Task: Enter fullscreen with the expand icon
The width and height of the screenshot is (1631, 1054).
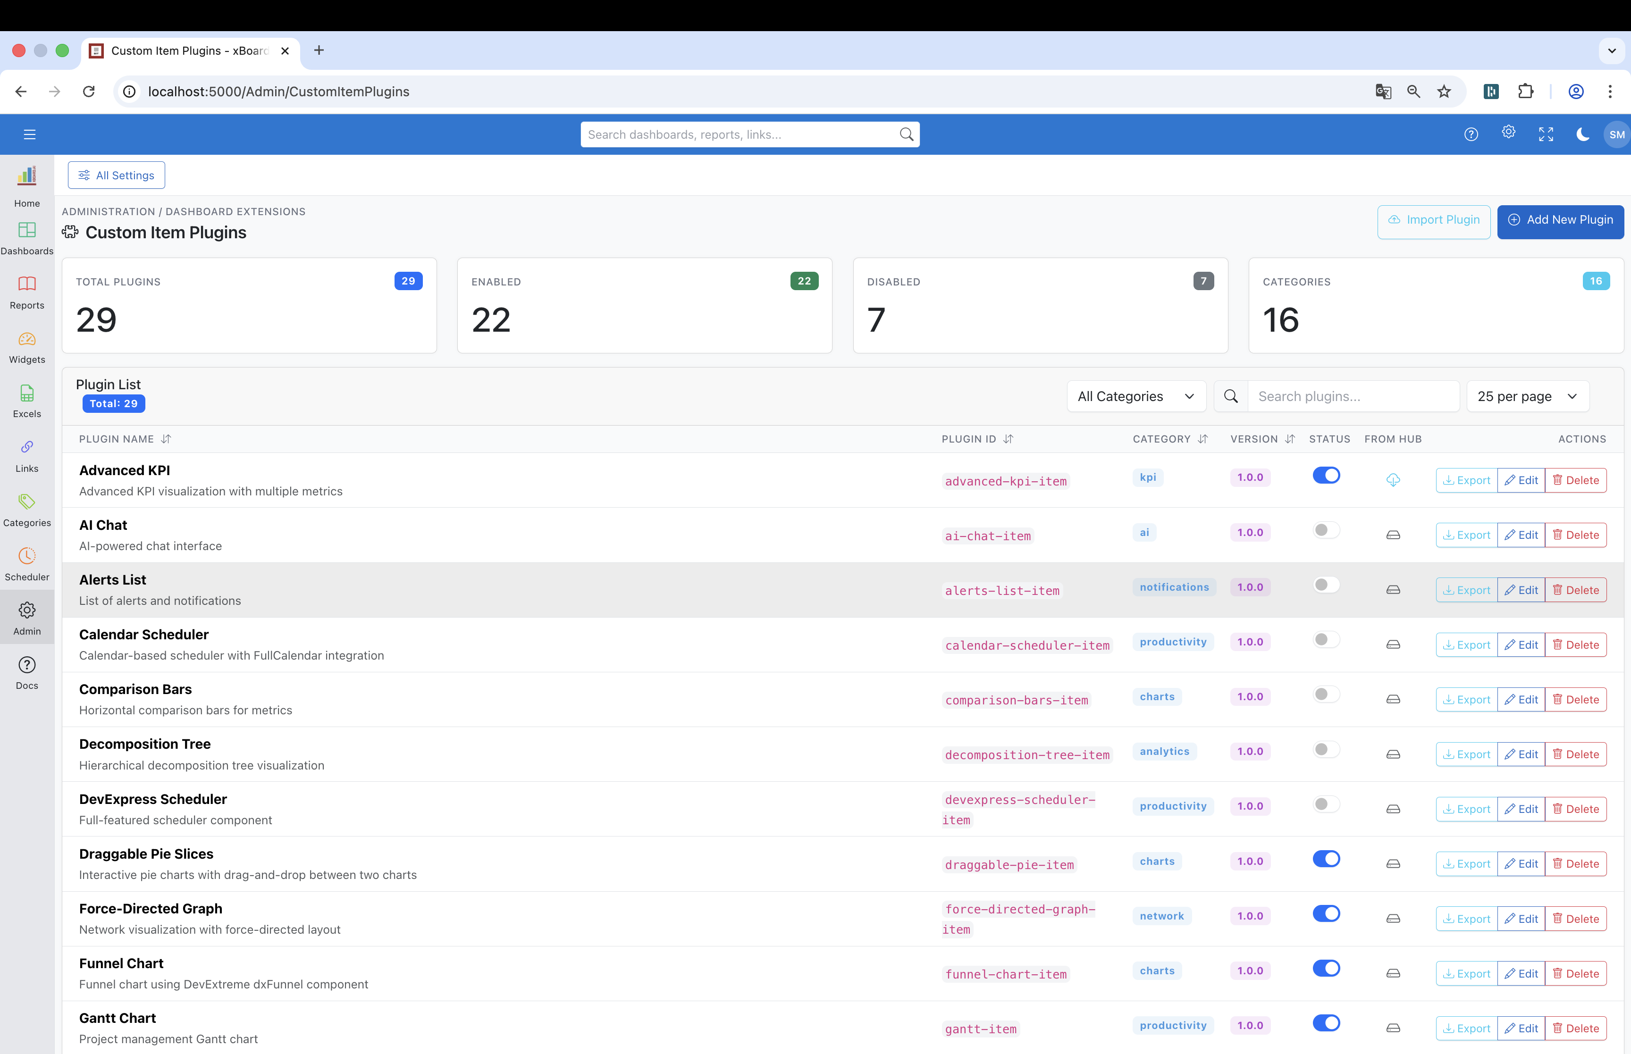Action: pos(1546,134)
